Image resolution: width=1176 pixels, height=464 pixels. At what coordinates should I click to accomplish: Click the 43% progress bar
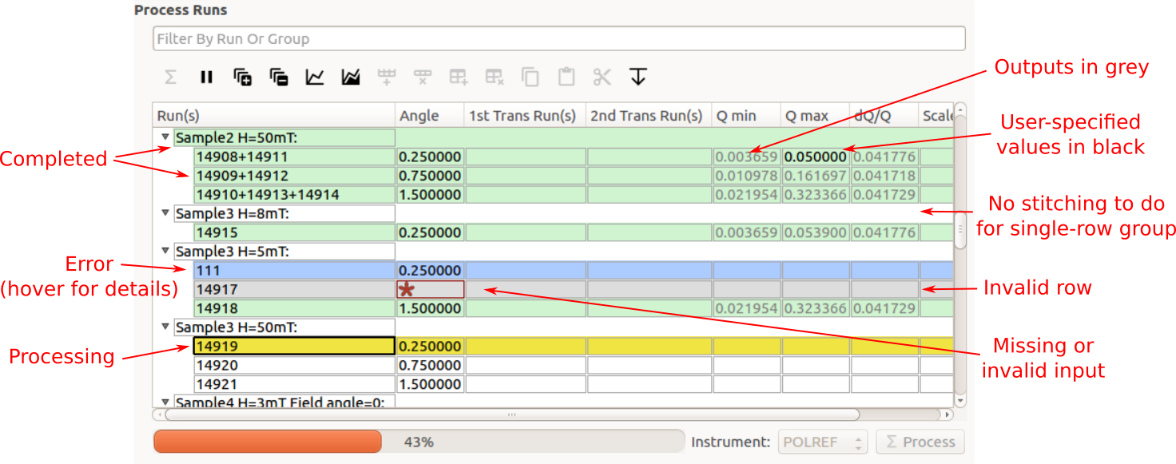pyautogui.click(x=418, y=442)
